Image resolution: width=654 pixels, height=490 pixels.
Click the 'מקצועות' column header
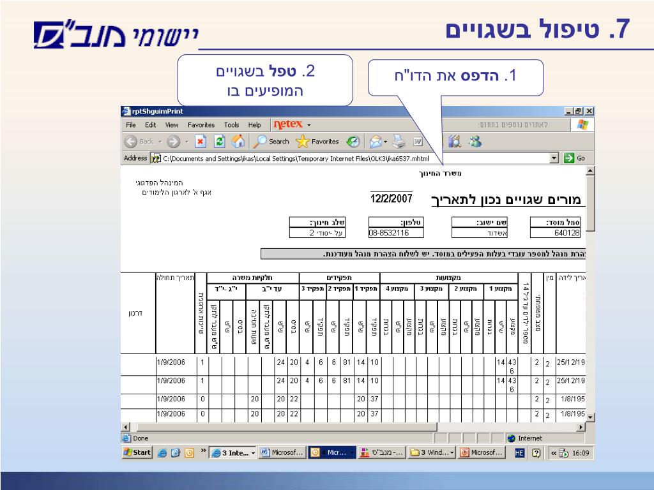coord(448,278)
